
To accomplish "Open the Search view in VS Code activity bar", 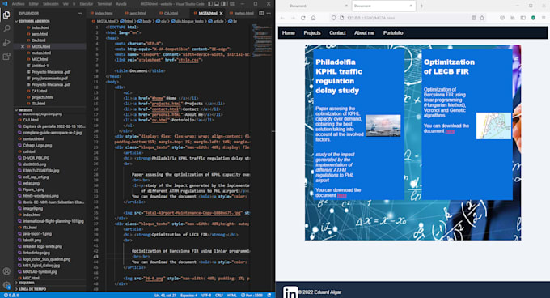I will (6, 28).
